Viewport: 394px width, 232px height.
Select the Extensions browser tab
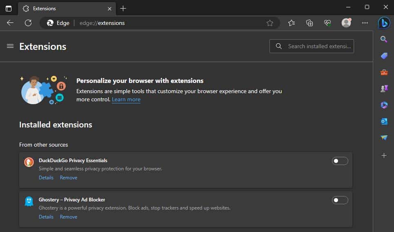67,9
